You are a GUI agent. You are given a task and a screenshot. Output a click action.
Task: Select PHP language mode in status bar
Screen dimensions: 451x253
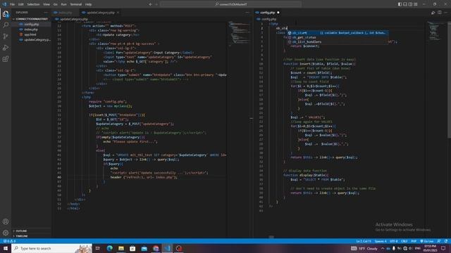coord(414,241)
